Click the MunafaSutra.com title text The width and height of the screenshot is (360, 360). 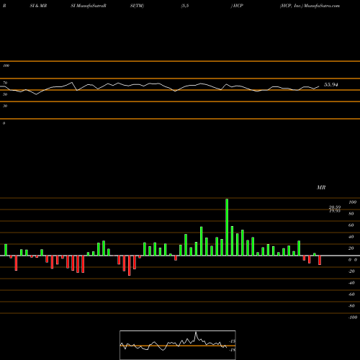click(x=322, y=6)
